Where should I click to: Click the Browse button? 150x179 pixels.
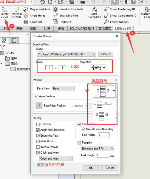pyautogui.click(x=106, y=54)
